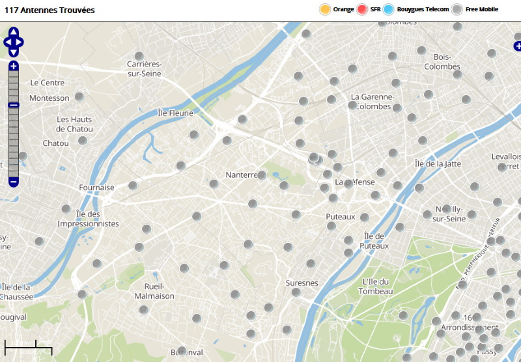The image size is (521, 362).
Task: Open the antenna marker just below Suresnes label
Action: (296, 292)
